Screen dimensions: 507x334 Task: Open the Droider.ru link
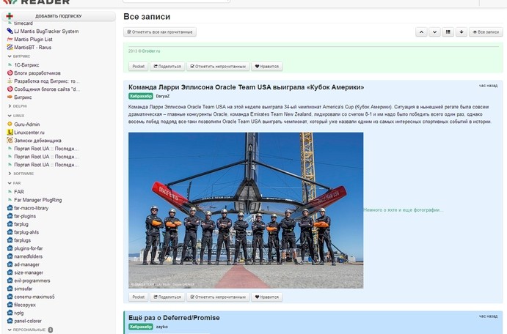click(x=151, y=51)
